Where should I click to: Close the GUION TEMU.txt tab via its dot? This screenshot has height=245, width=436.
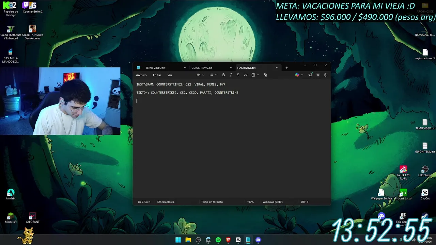(x=231, y=68)
